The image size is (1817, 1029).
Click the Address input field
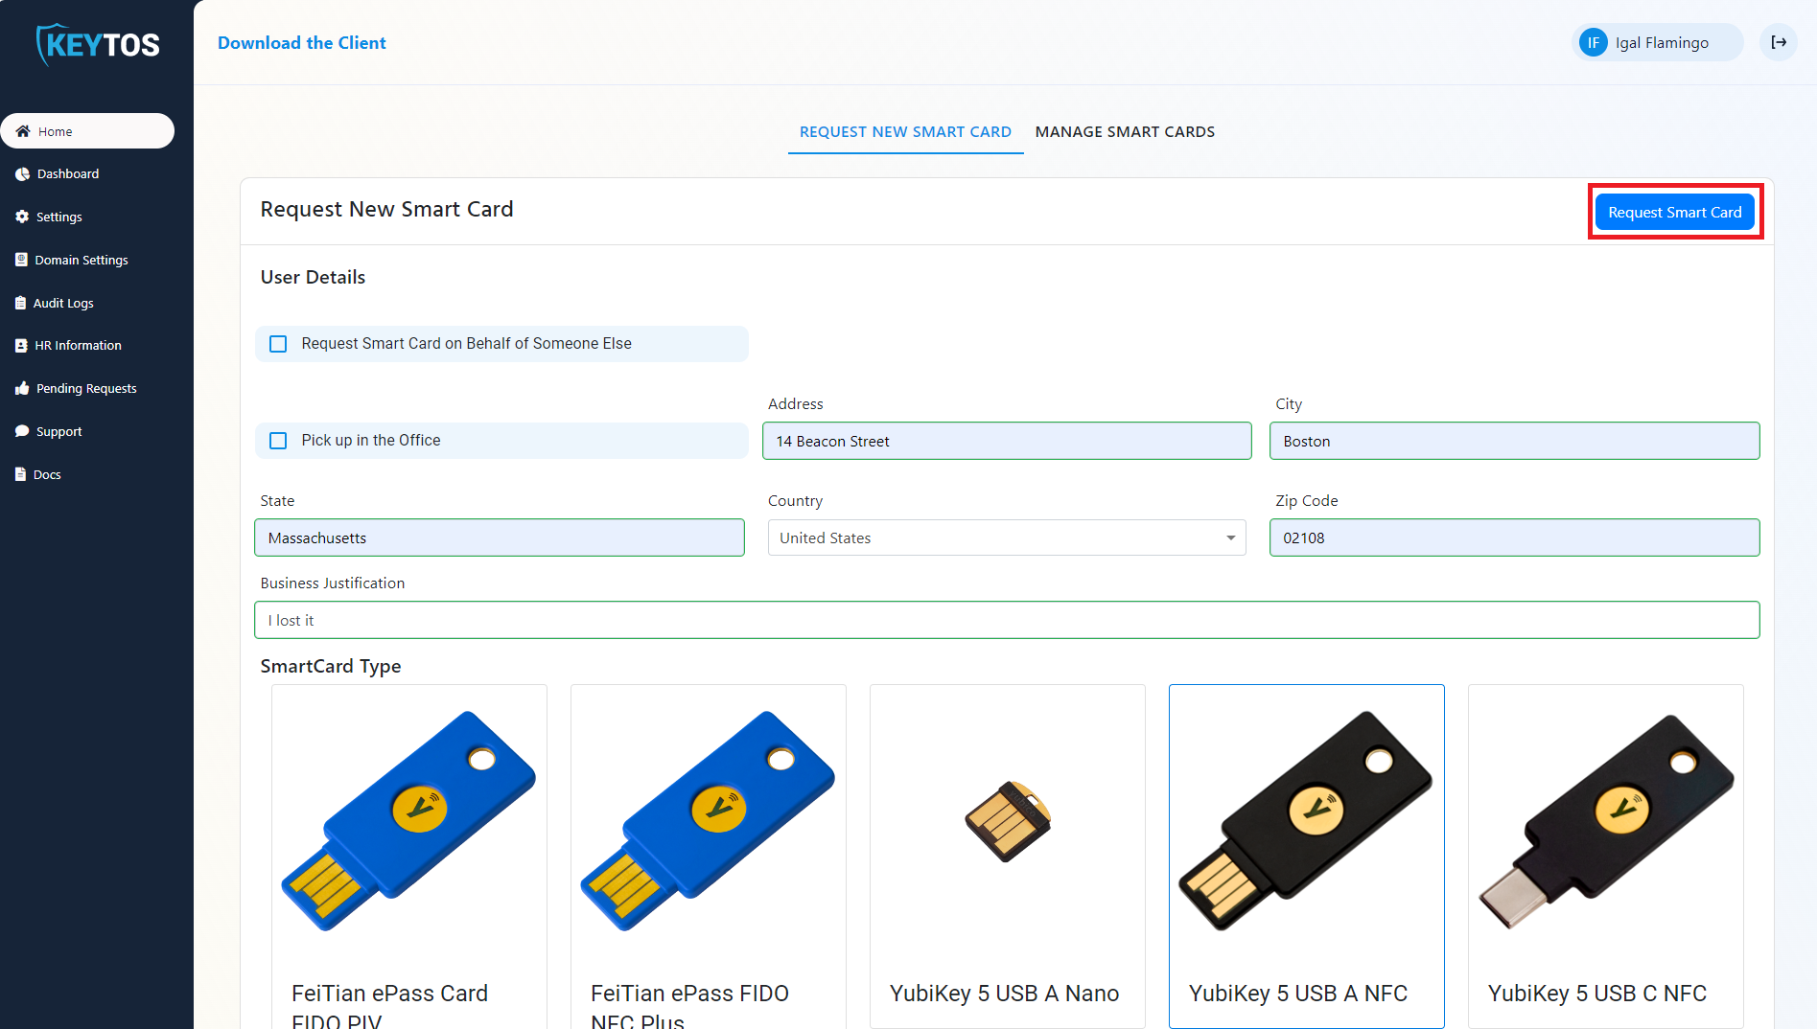point(1007,441)
